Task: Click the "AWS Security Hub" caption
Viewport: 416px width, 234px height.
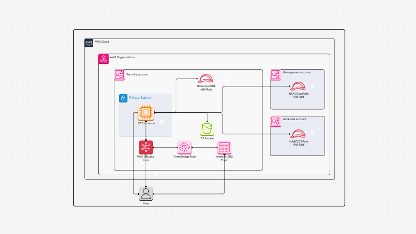Action: coord(146,159)
